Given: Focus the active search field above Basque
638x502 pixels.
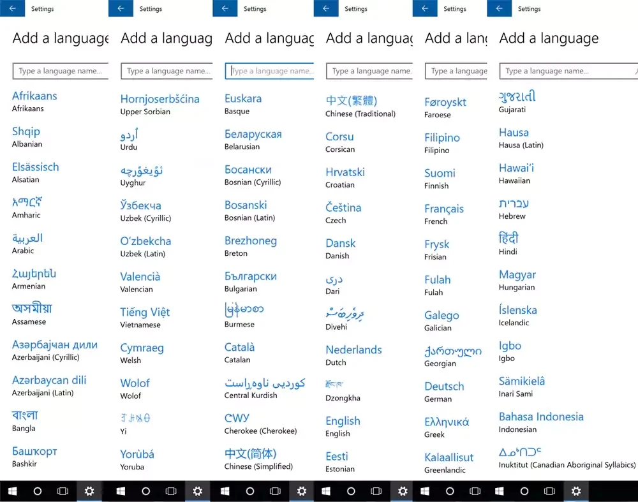Looking at the screenshot, I should 269,71.
